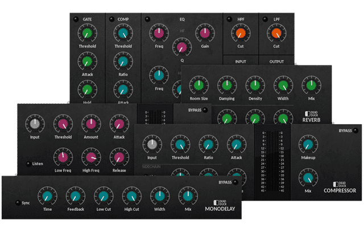
Task: Click the SIDECHAIN label in Compressor
Action: pos(151,166)
